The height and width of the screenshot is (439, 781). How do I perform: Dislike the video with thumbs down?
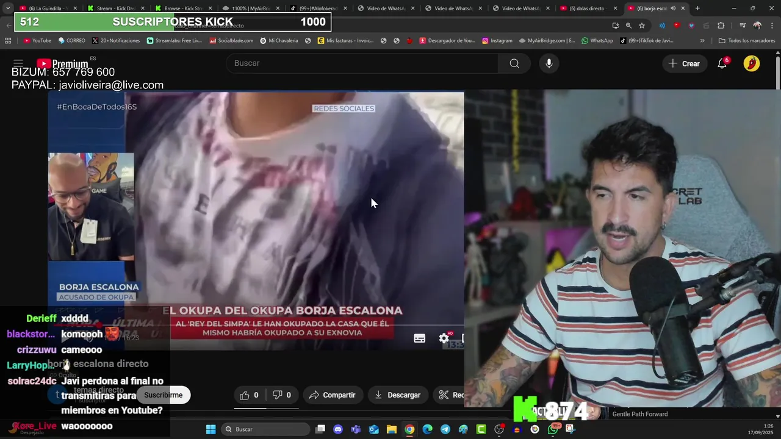(x=282, y=395)
